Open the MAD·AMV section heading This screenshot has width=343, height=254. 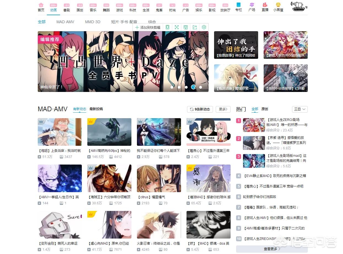click(53, 109)
